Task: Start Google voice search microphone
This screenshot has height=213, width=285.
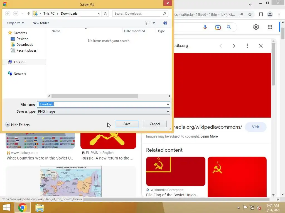Action: pyautogui.click(x=205, y=27)
